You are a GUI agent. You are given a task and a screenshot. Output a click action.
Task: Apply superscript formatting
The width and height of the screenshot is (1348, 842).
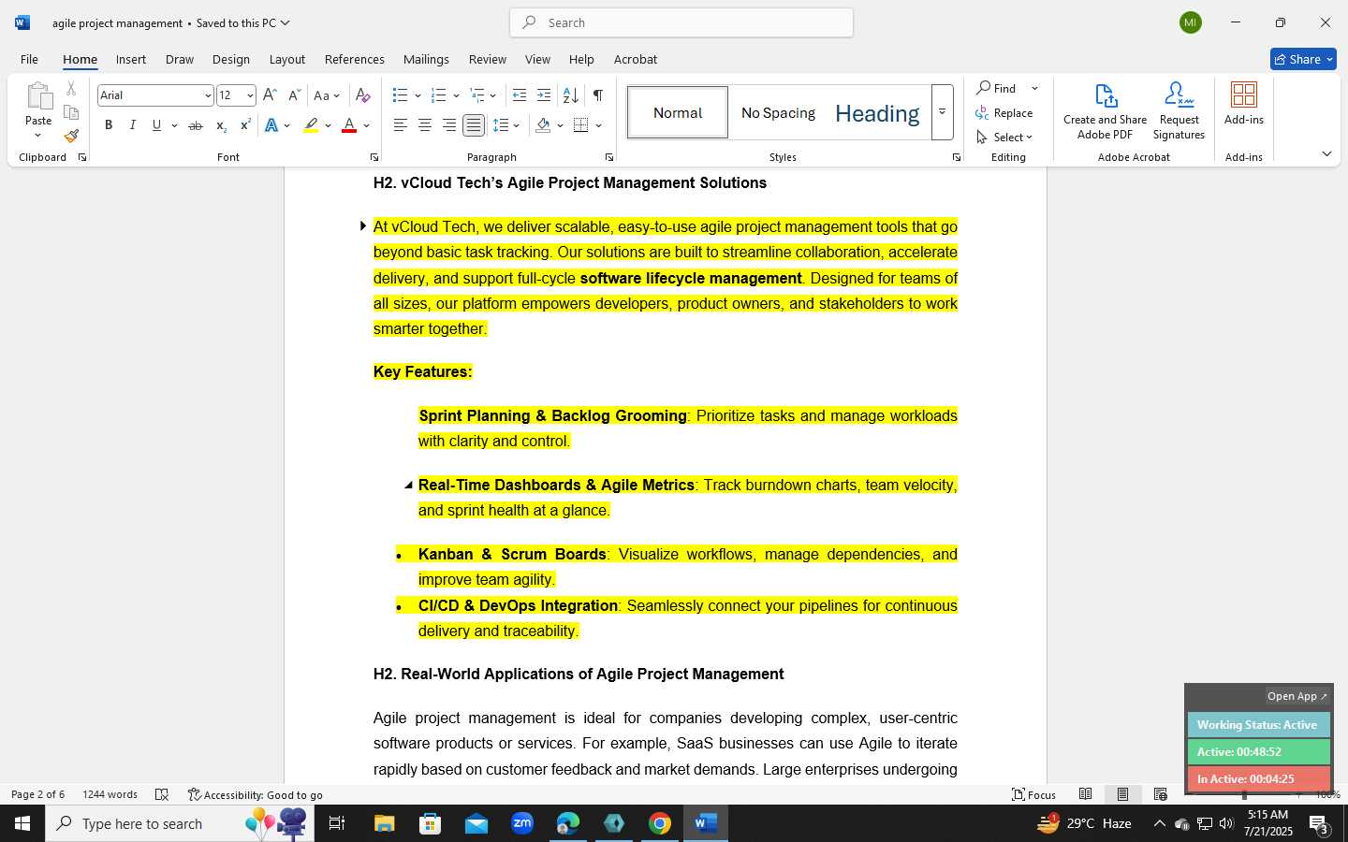pos(245,125)
